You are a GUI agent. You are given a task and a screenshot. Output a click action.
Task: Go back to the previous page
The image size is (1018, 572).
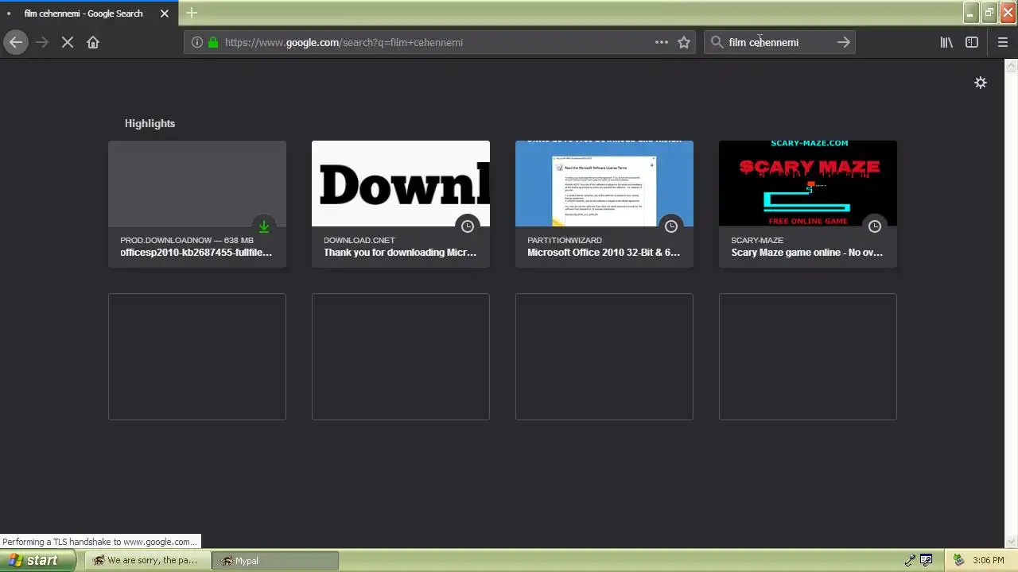click(16, 42)
